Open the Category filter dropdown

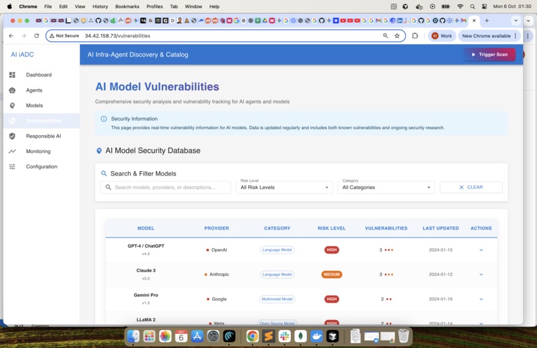click(386, 187)
